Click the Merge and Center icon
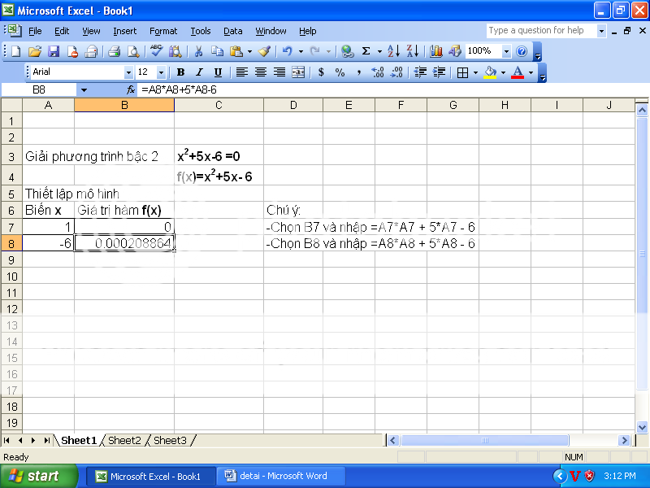This screenshot has width=650, height=488. click(298, 72)
